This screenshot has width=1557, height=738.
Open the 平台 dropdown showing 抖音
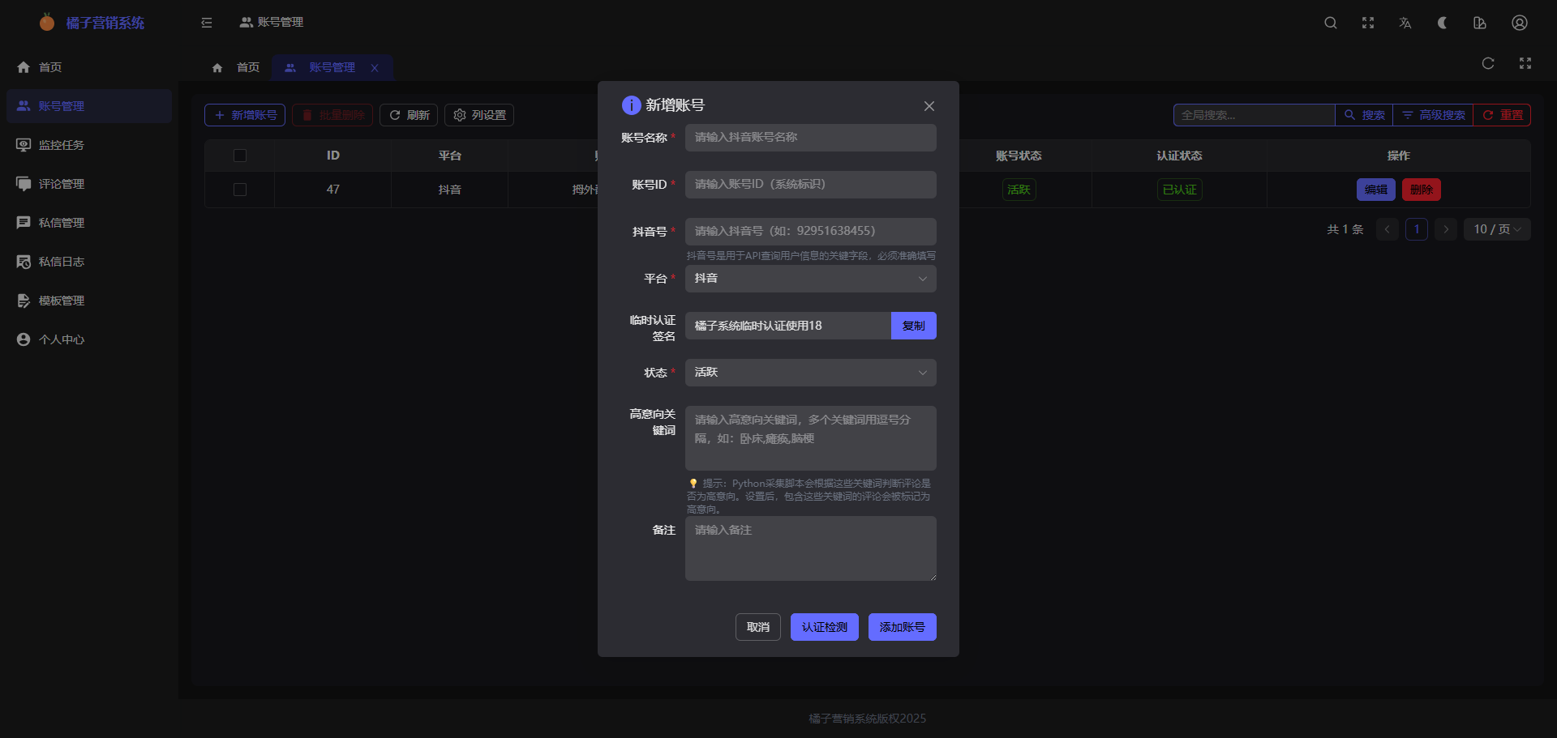(x=810, y=279)
